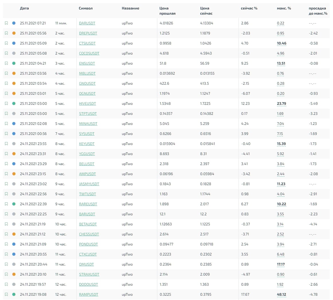Toggle bookmark on ENSUSDT row
The width and height of the screenshot is (333, 300).
[x=6, y=63]
